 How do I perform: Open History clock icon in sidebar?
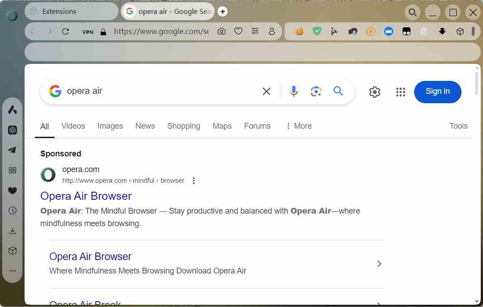[x=13, y=210]
